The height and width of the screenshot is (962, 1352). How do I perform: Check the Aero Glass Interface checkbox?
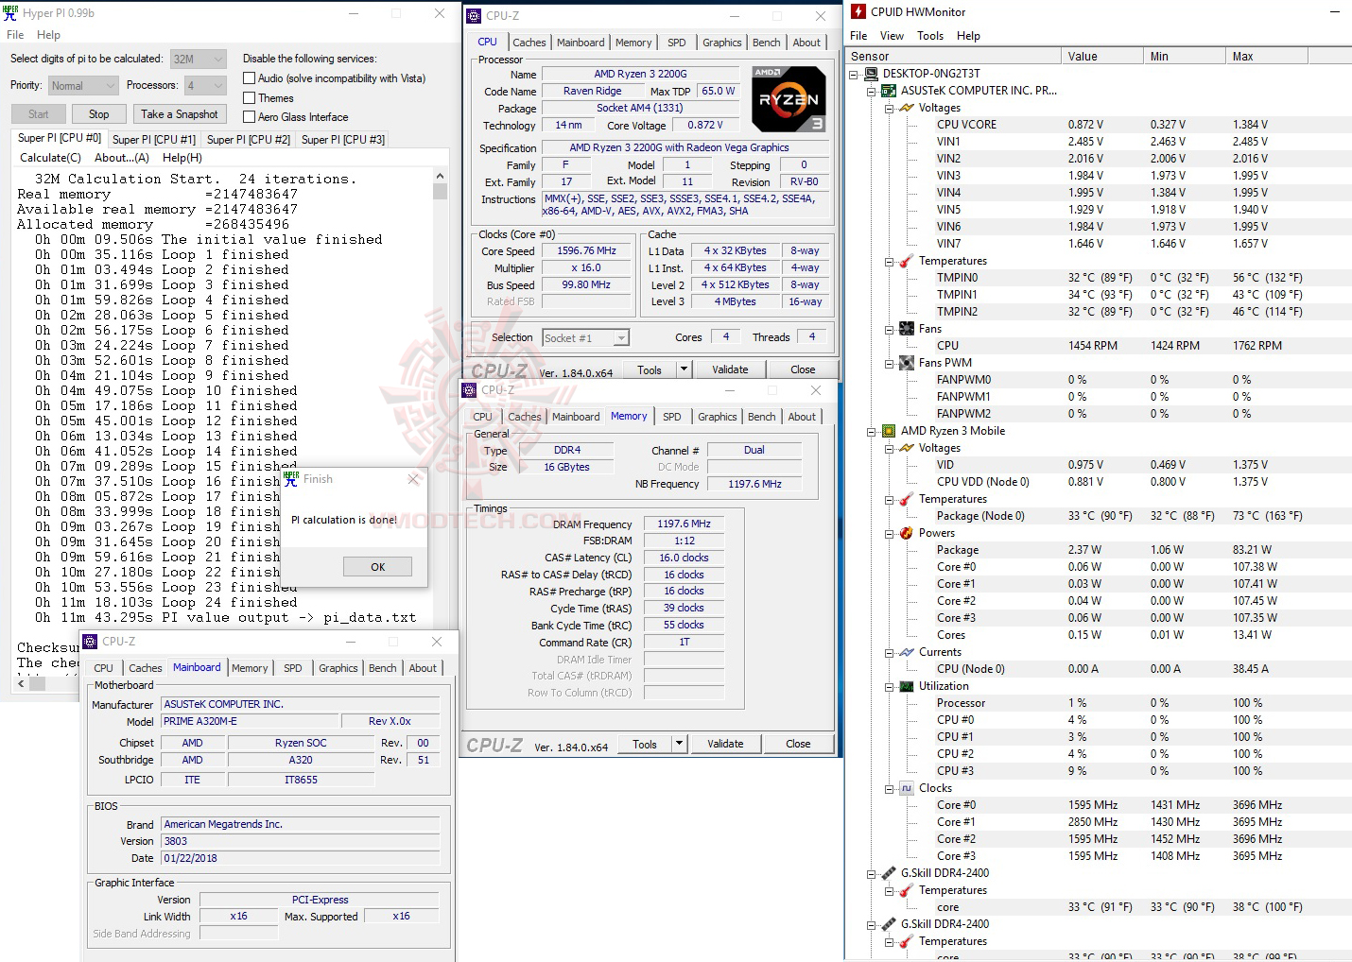pos(250,116)
